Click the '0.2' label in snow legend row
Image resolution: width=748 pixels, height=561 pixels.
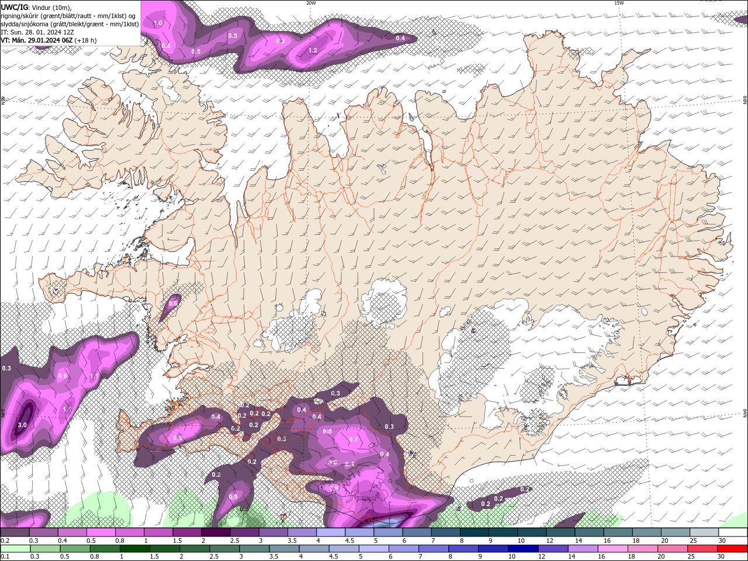5,541
